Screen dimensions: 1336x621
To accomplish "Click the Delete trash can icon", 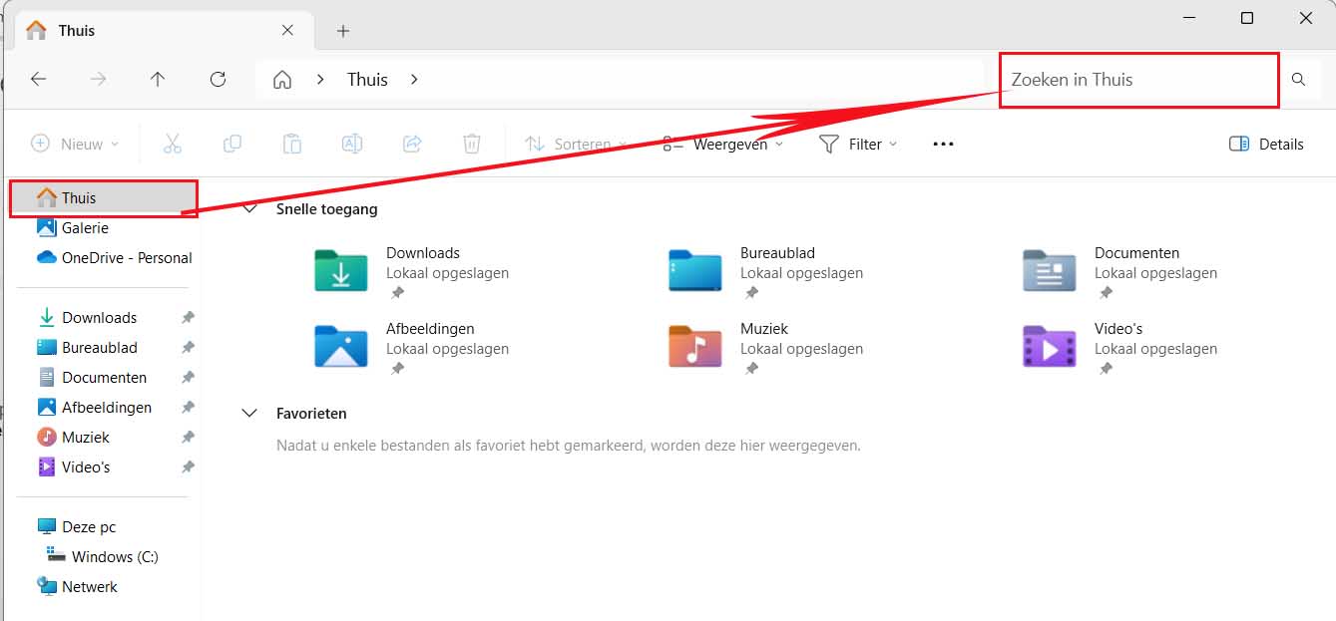I will point(472,144).
